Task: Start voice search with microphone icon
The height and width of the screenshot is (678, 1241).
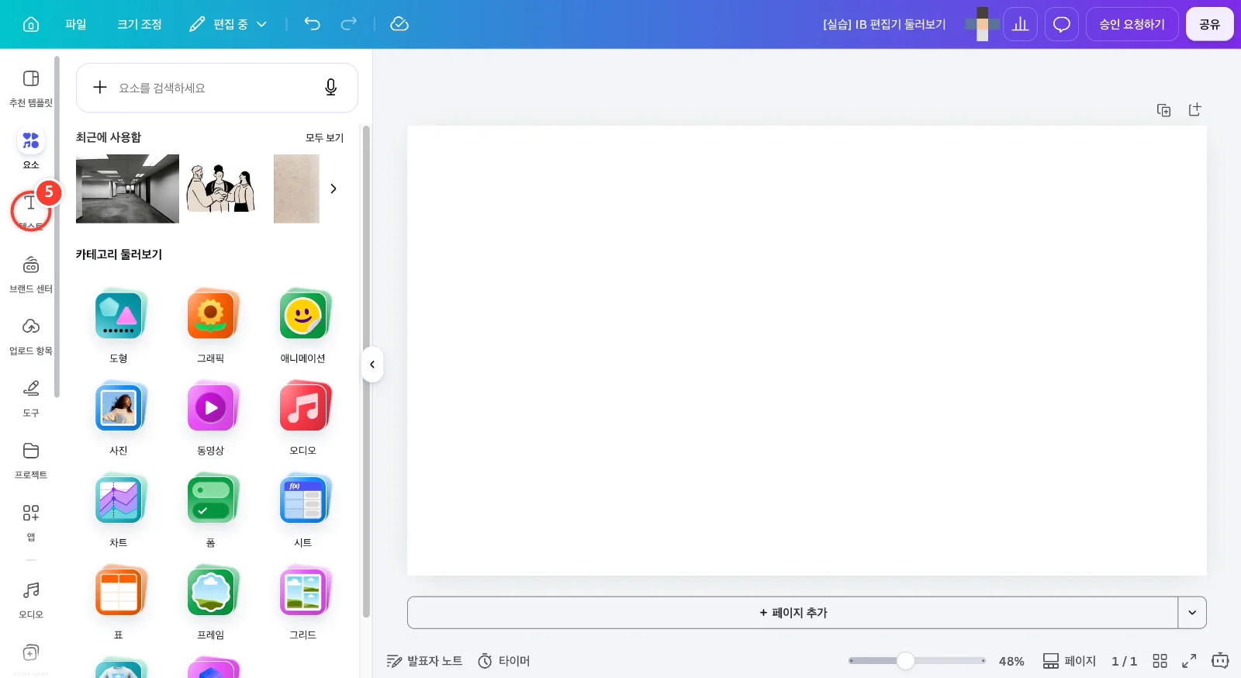Action: [331, 88]
